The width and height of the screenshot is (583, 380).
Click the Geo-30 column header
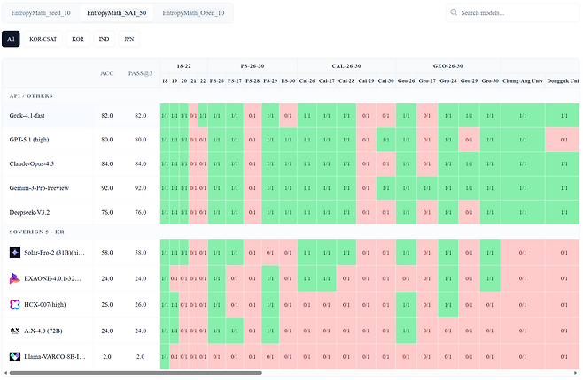point(490,80)
